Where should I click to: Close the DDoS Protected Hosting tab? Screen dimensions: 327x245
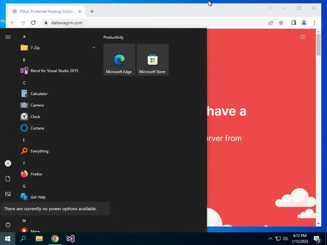click(x=80, y=11)
